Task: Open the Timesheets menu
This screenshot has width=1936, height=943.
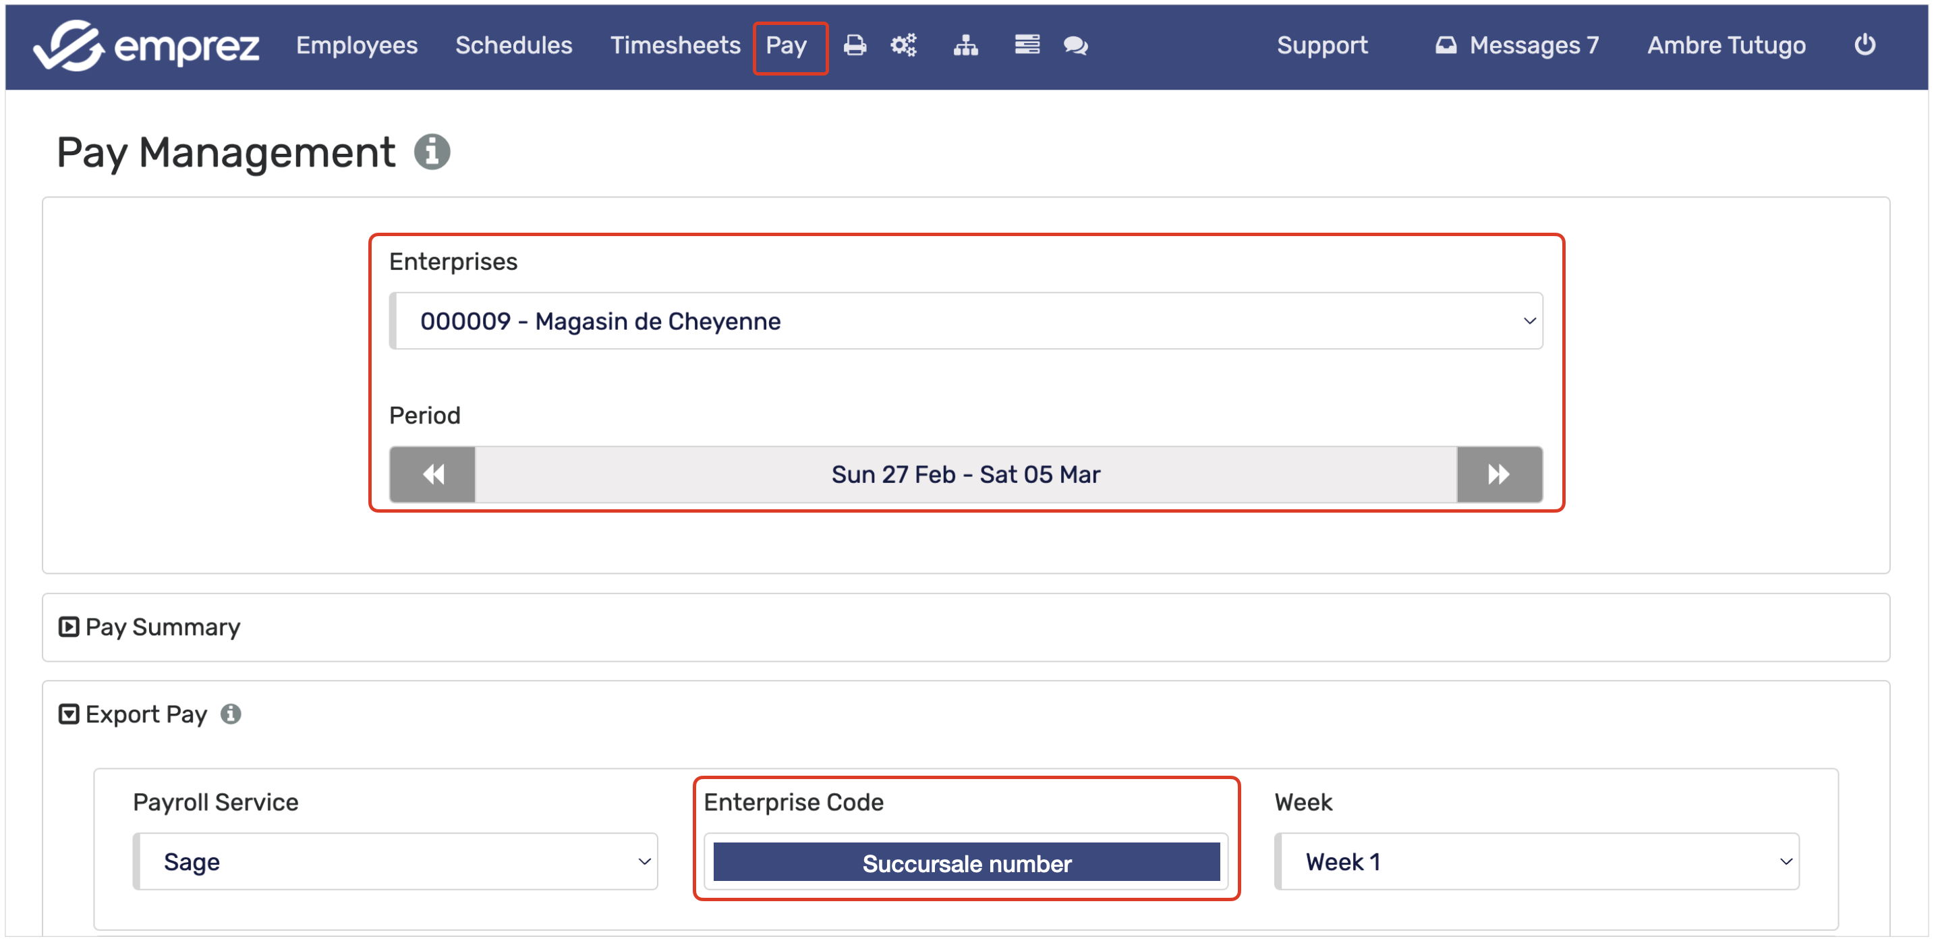Action: (675, 46)
